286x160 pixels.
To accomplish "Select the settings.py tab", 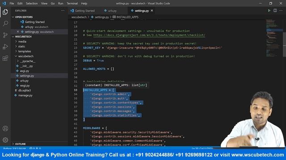I will click(142, 11).
